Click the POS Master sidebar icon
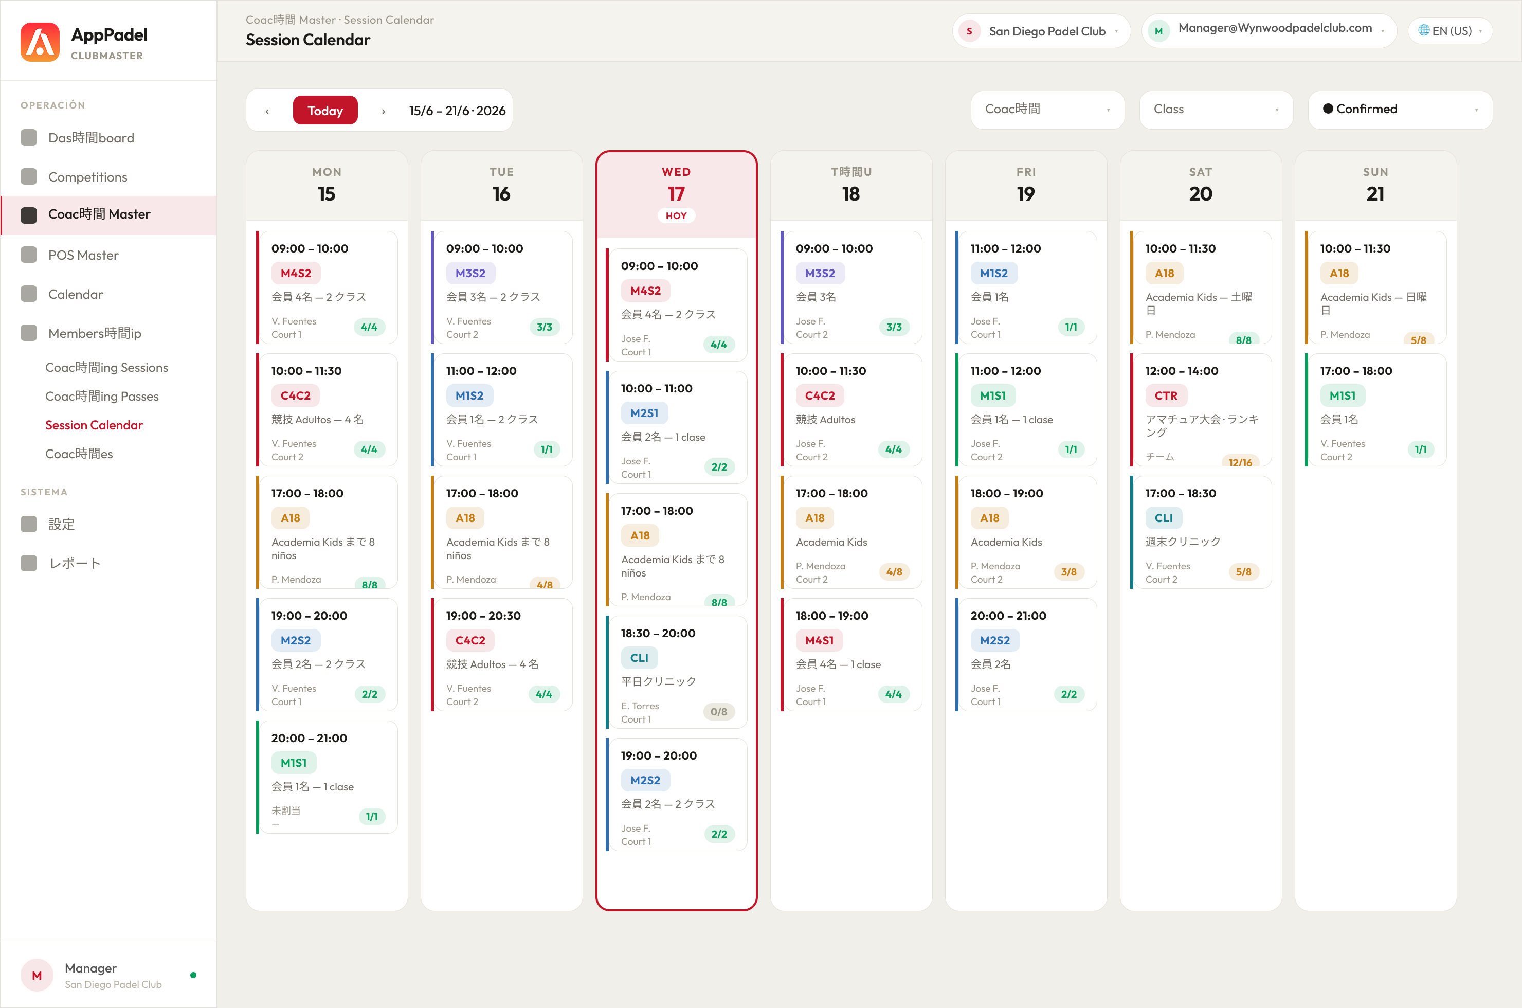The height and width of the screenshot is (1008, 1522). pyautogui.click(x=29, y=255)
